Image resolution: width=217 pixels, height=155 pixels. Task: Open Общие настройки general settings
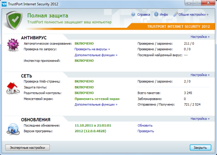[193, 14]
